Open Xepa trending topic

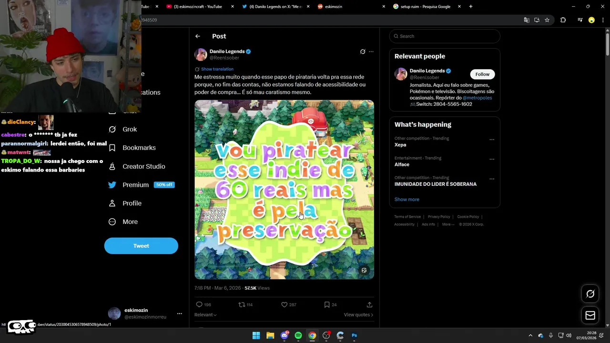tap(400, 145)
